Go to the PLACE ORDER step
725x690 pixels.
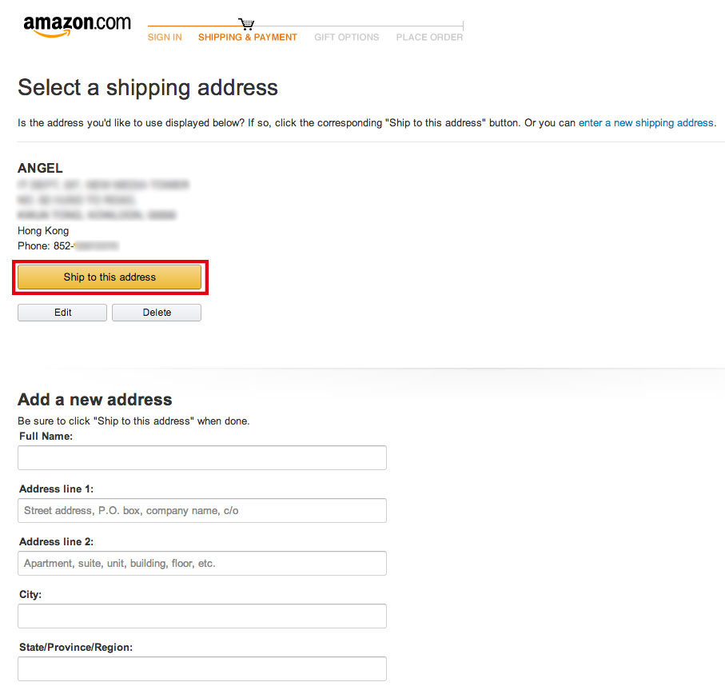[x=429, y=37]
